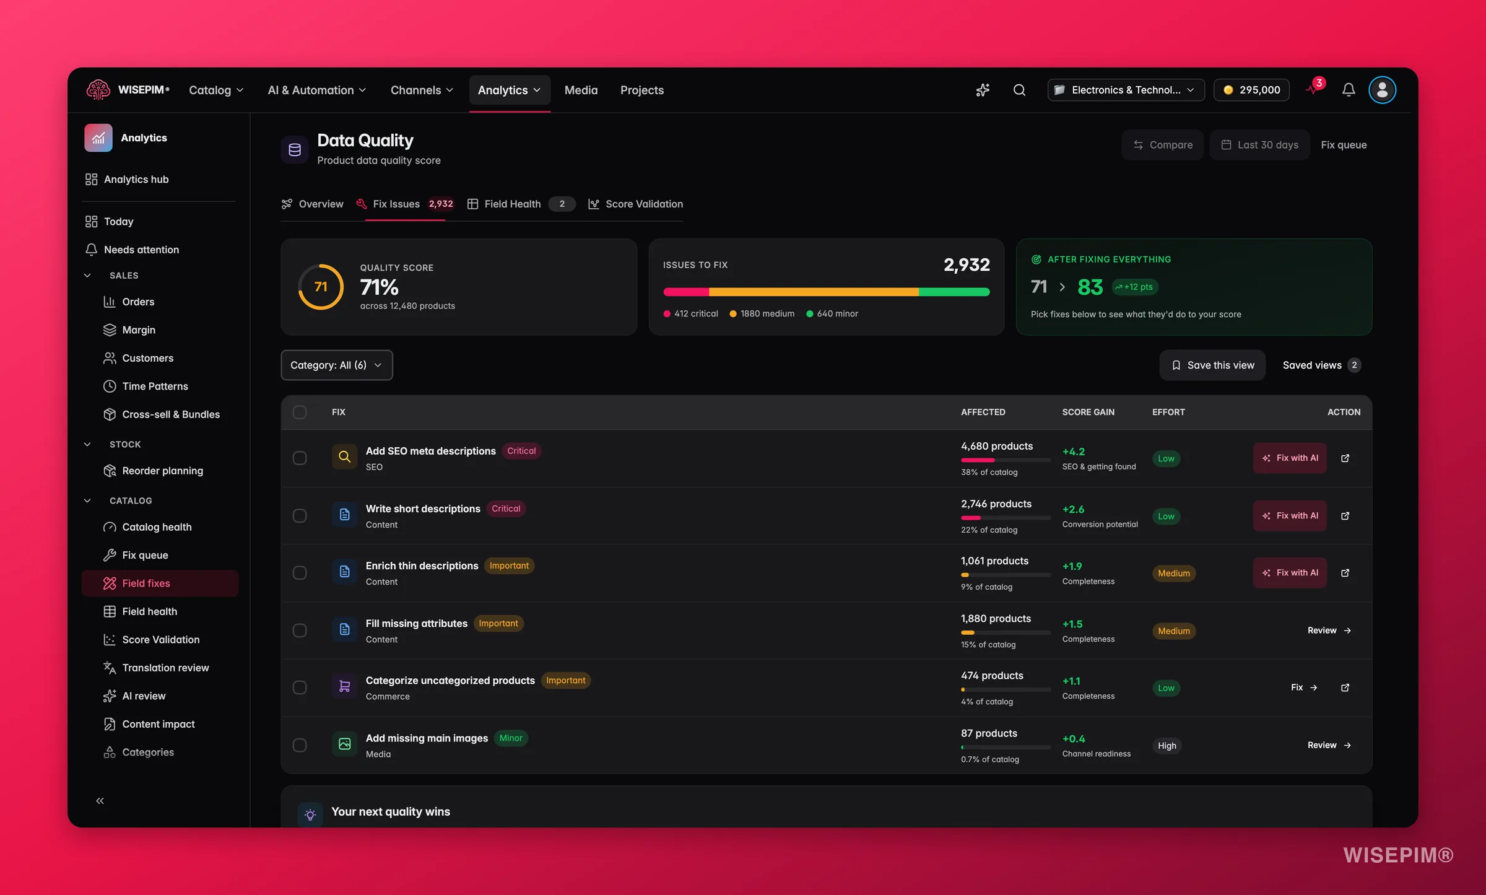Check the Add SEO meta descriptions row

click(x=300, y=458)
